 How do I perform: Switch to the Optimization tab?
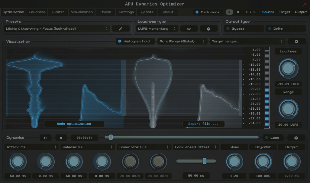coord(13,12)
